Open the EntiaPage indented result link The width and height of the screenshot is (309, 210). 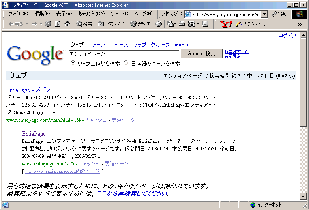(x=34, y=134)
